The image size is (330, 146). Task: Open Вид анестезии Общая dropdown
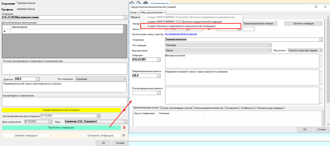219,50
